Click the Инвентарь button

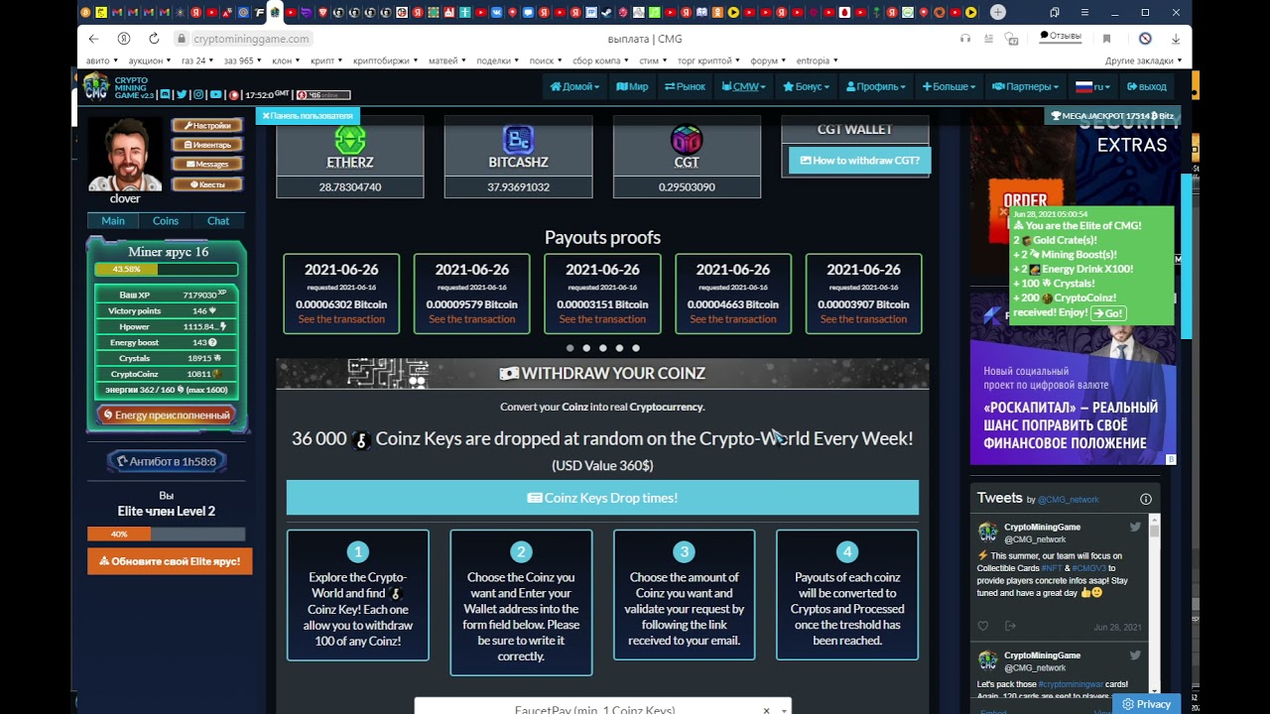click(x=207, y=145)
